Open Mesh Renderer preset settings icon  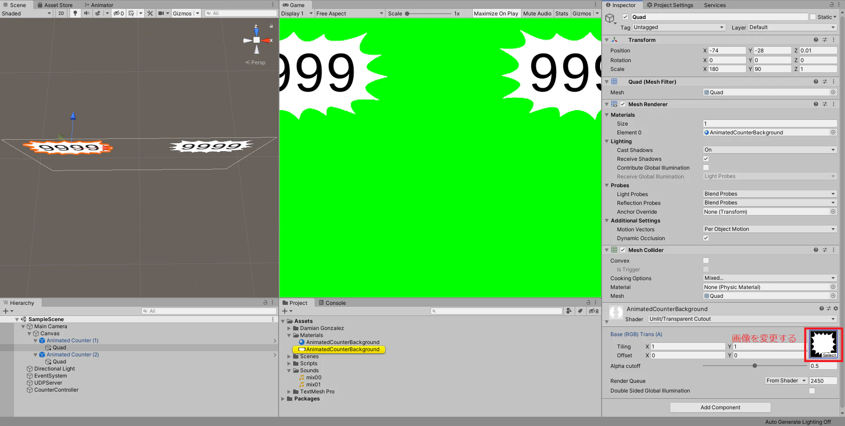tap(824, 104)
